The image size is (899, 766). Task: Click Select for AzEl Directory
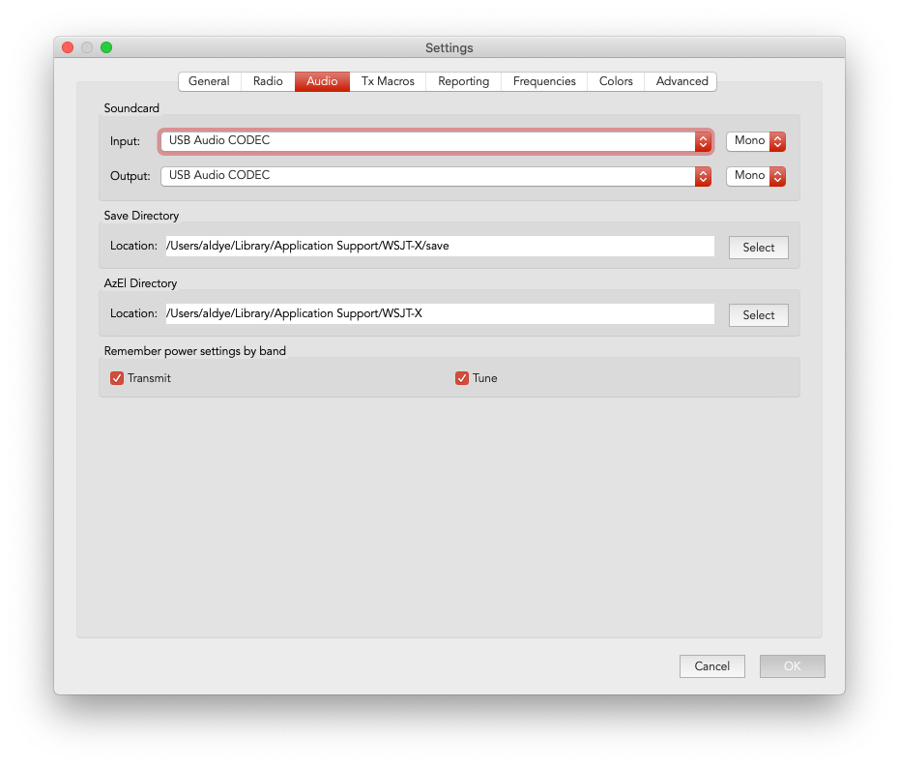click(x=758, y=315)
